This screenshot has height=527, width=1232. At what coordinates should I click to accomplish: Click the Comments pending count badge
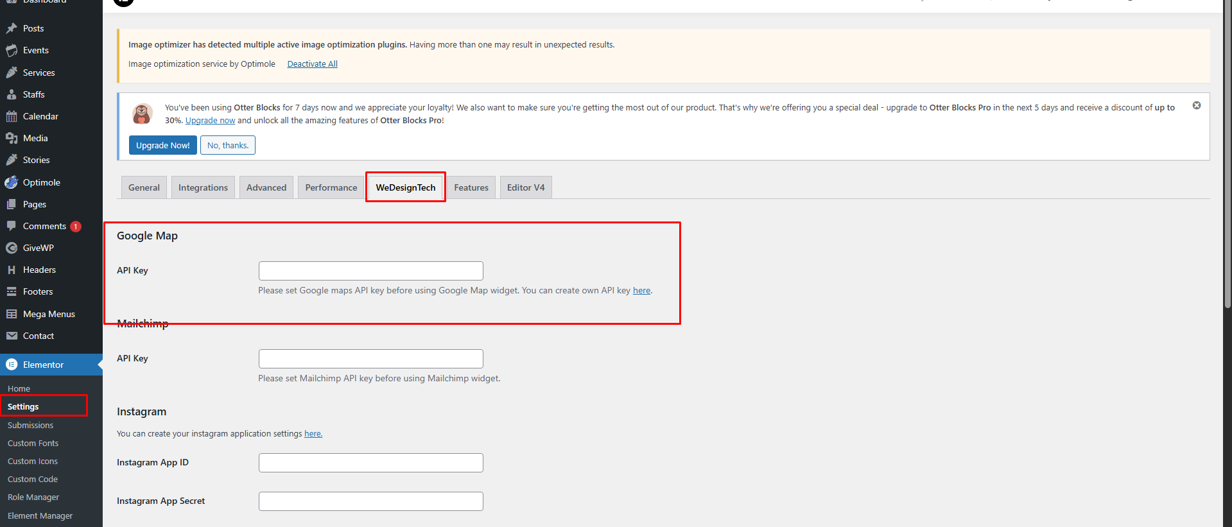(76, 227)
